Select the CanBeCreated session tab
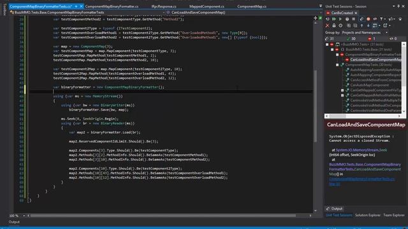Viewport: 408px width, 229px height. 342,13
